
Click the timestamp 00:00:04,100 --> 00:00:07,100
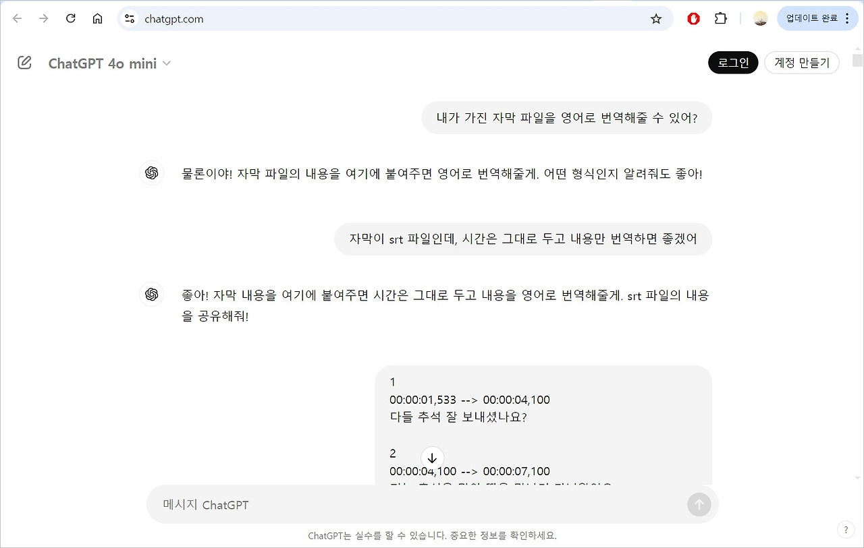470,471
